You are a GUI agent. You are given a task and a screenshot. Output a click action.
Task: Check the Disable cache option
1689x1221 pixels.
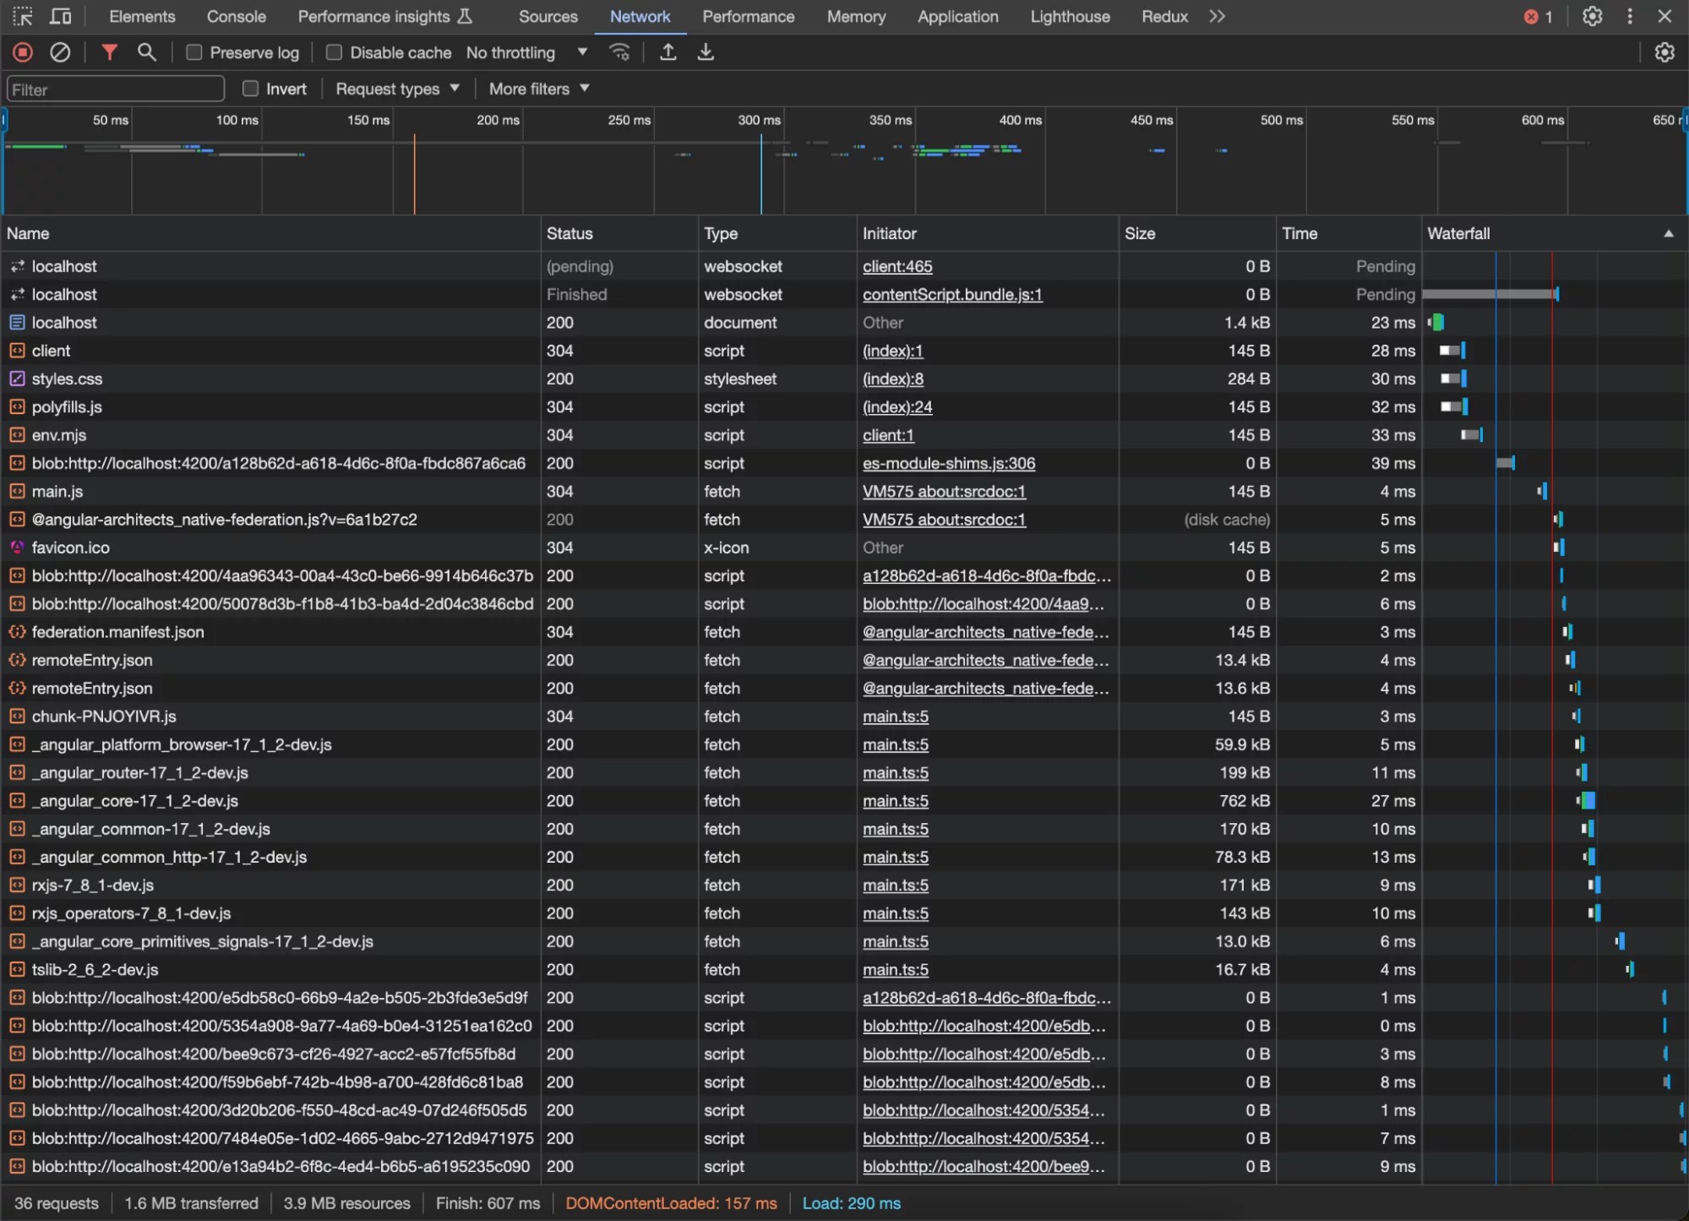[335, 52]
